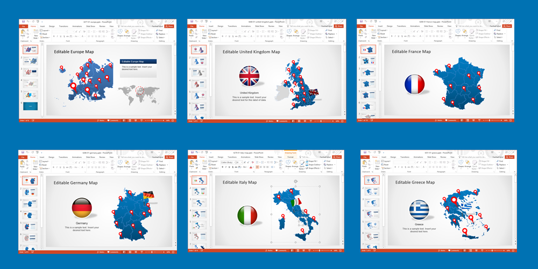This screenshot has width=538, height=269.
Task: Open Layout dropdown in Europe map window
Action: [45, 31]
